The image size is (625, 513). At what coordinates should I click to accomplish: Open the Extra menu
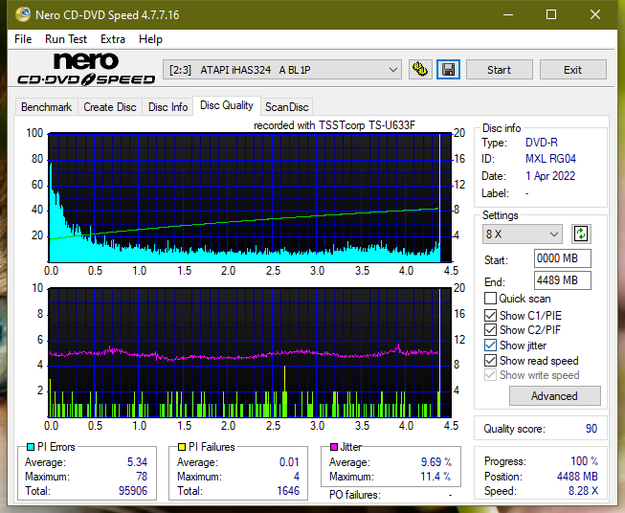pyautogui.click(x=113, y=39)
